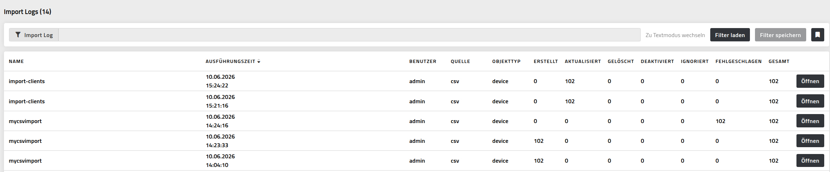Sort by Gesamt column header
830x172 pixels.
click(x=779, y=62)
